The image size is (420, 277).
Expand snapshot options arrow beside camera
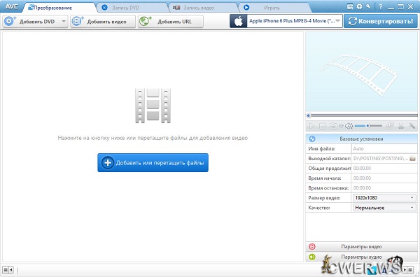[341, 126]
